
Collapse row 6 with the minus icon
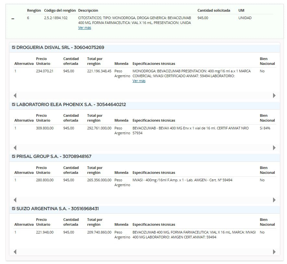13,19
